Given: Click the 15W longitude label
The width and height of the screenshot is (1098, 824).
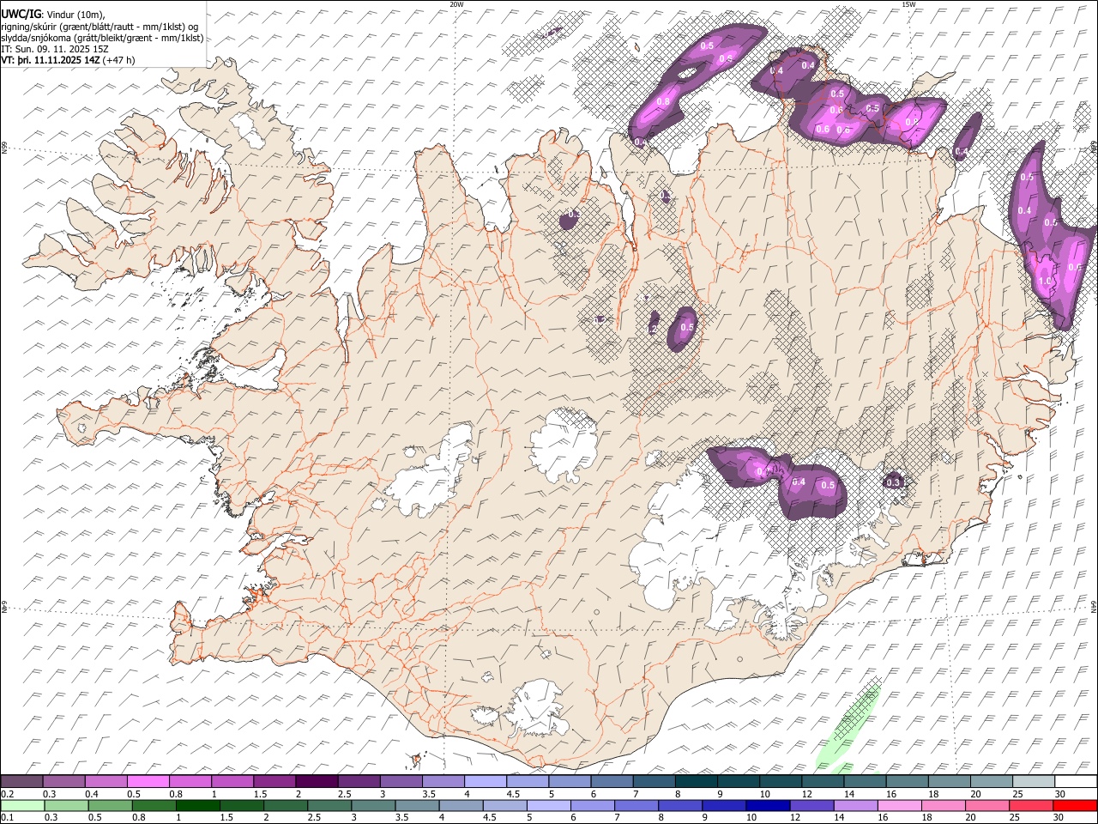Looking at the screenshot, I should click(908, 4).
